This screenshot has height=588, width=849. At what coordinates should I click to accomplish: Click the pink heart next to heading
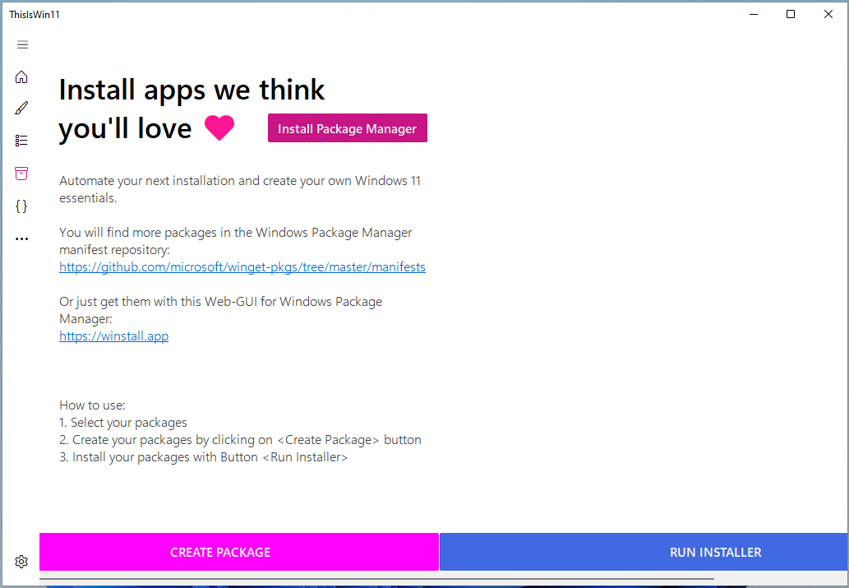219,128
